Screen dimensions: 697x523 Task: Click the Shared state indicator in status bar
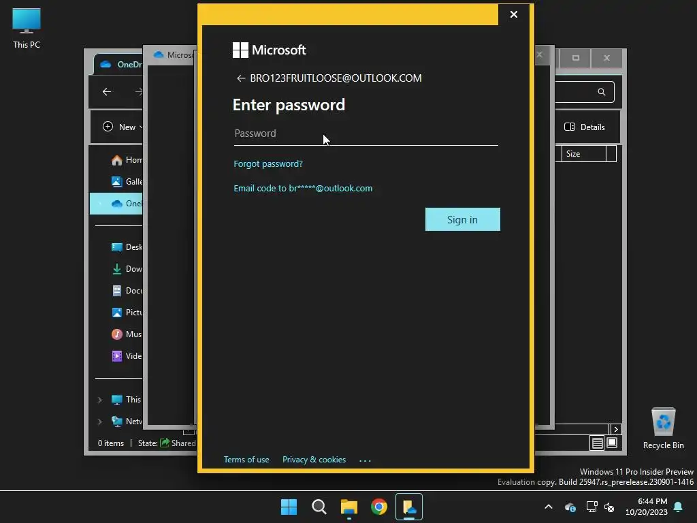tap(178, 443)
